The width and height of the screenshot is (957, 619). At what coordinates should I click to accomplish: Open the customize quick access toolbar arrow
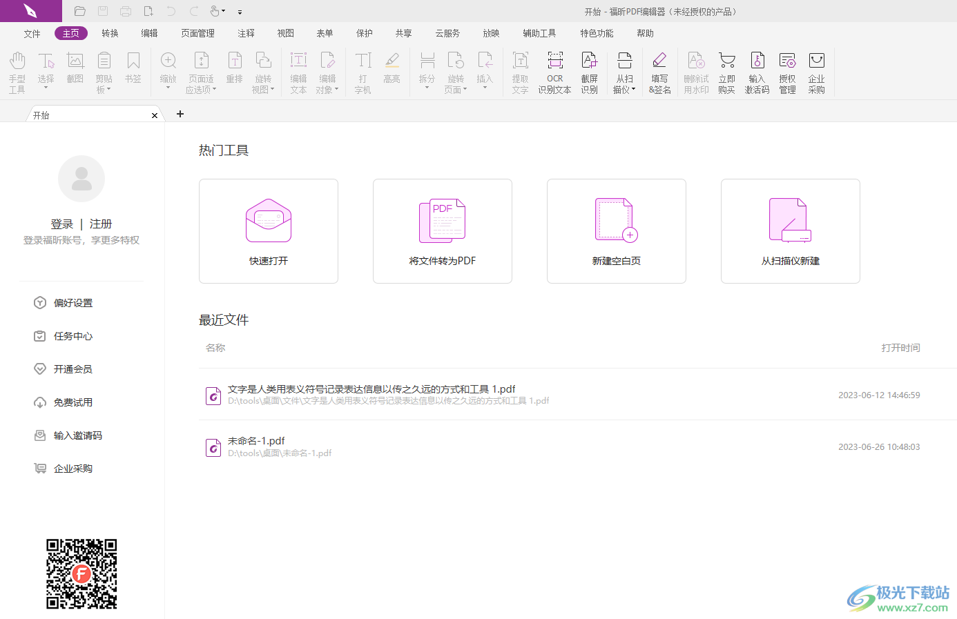click(x=240, y=12)
